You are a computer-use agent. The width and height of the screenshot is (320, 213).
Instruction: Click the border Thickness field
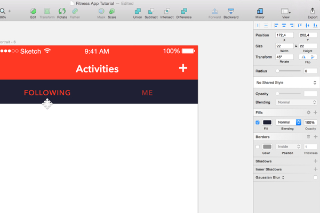coord(310,147)
